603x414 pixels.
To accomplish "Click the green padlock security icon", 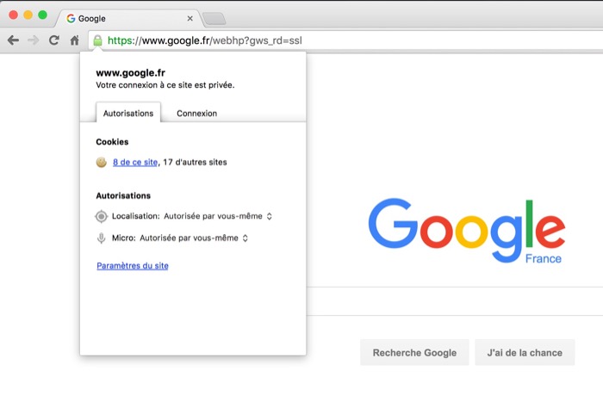I will tap(97, 40).
